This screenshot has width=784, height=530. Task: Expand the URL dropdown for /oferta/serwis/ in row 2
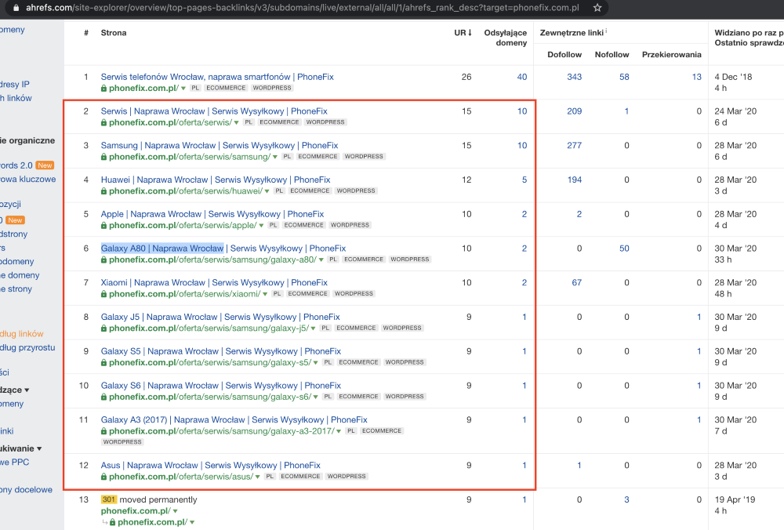point(237,123)
